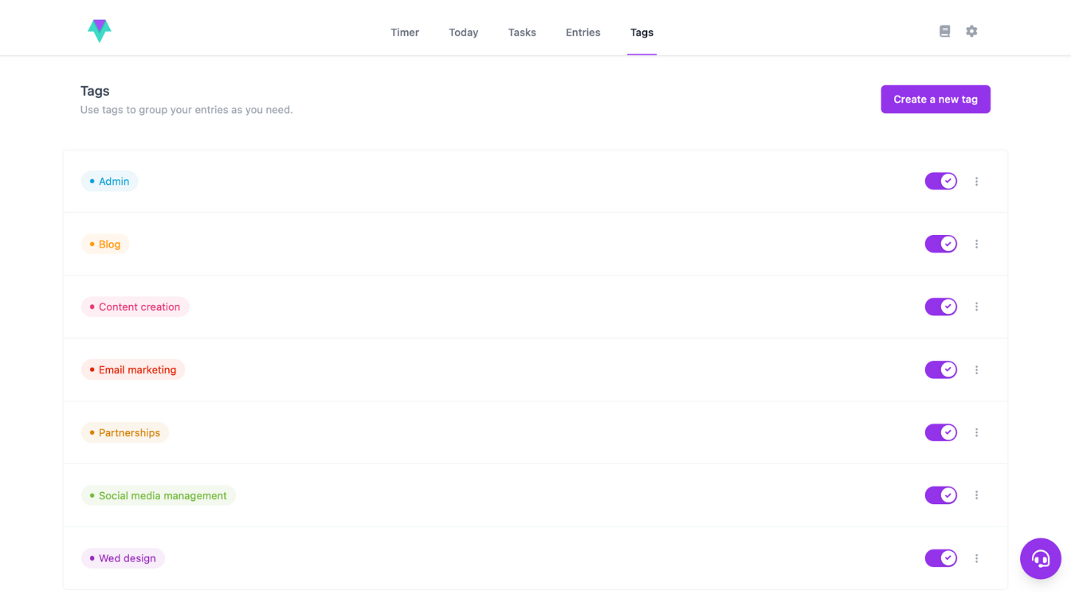
Task: Turn off the Partnerships tag toggle
Action: pyautogui.click(x=940, y=432)
